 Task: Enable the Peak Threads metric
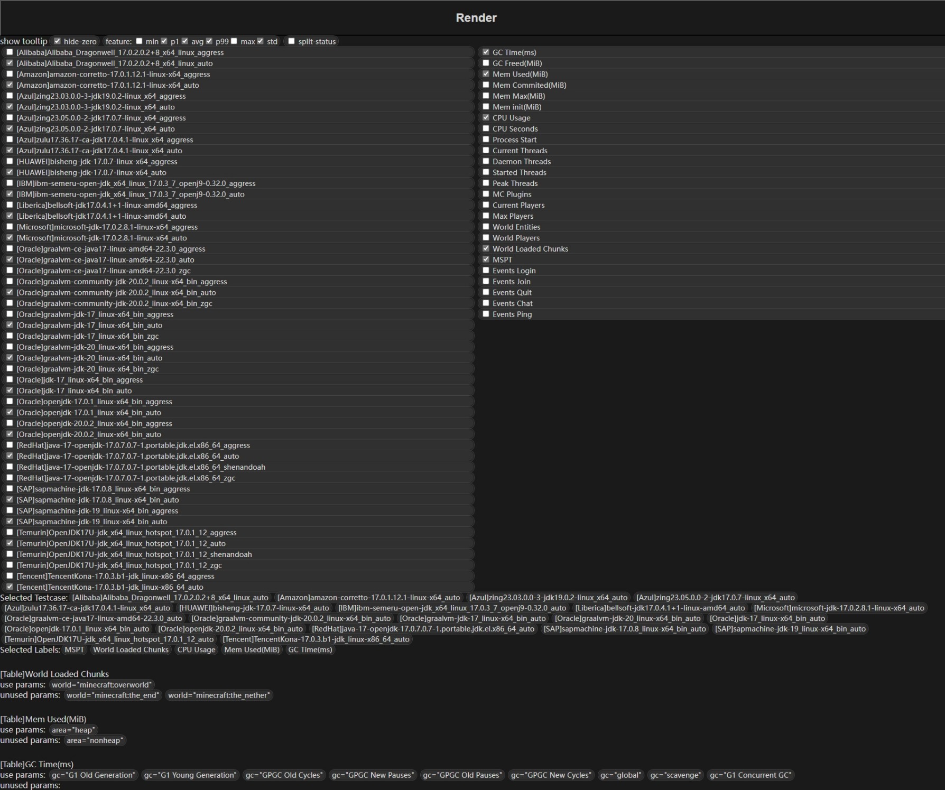(x=486, y=183)
